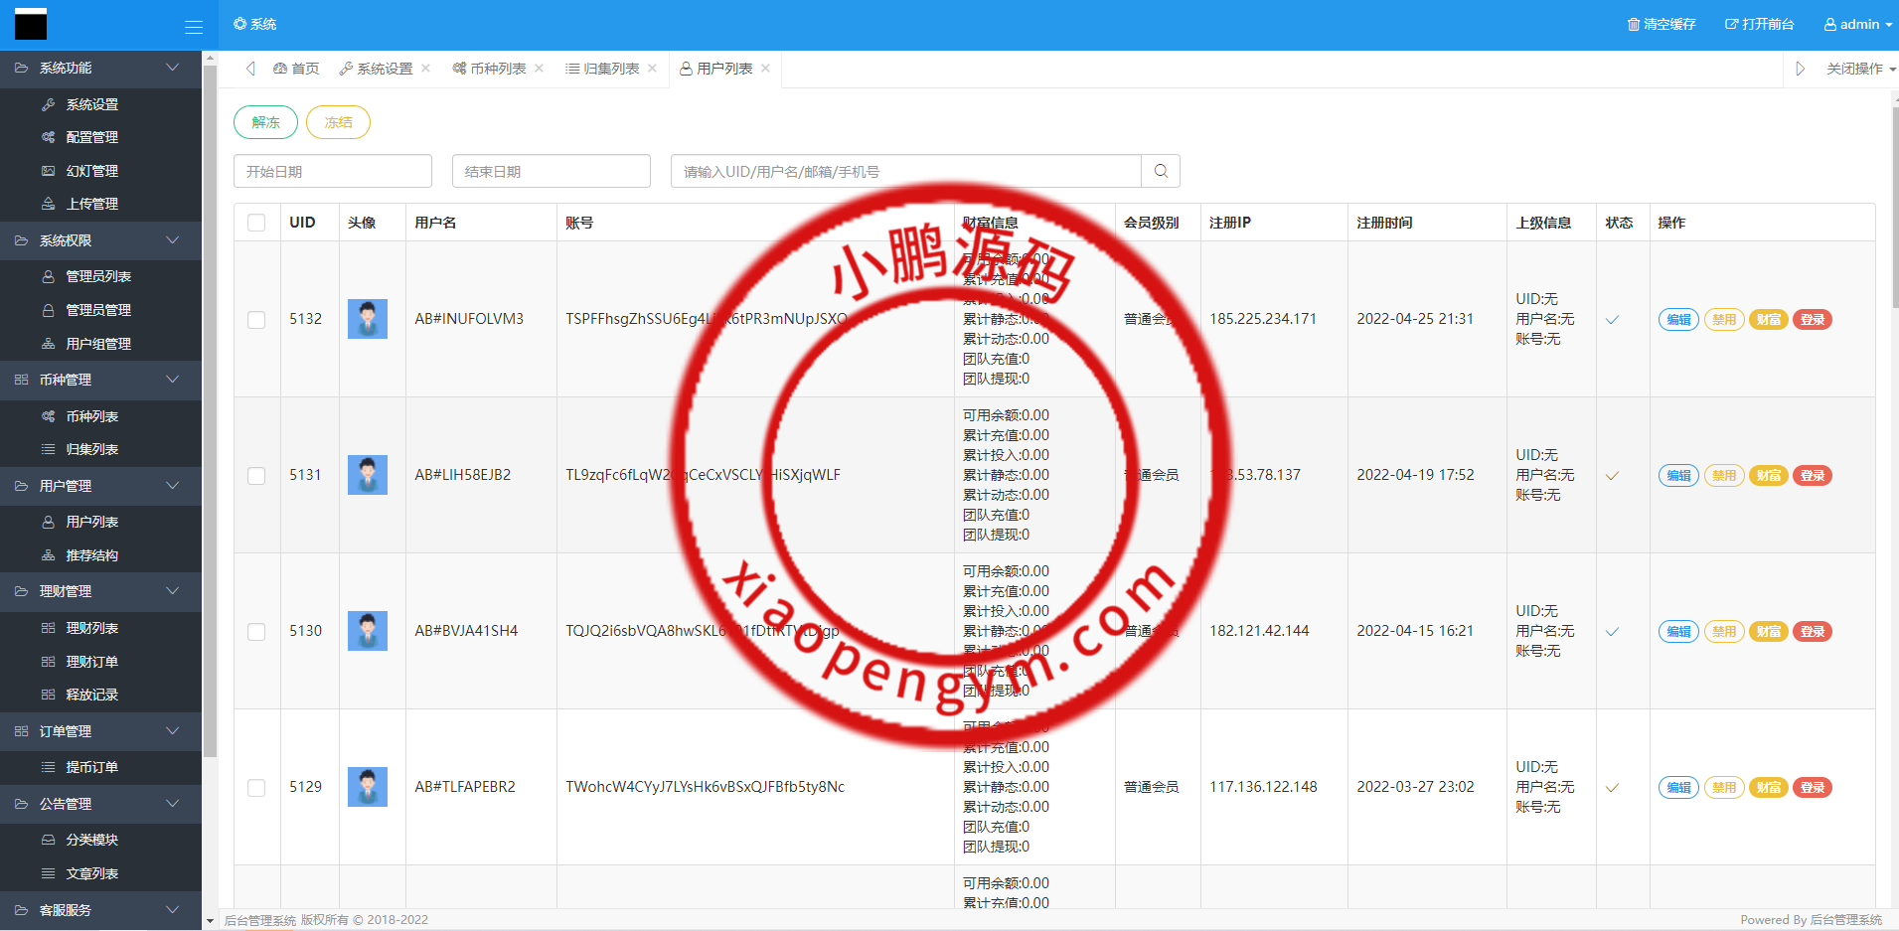This screenshot has height=931, width=1899.
Task: Click the right tab scroll arrow
Action: pos(1800,69)
